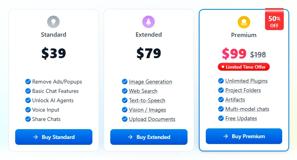
Task: Click the Buy Premium button
Action: (244, 136)
